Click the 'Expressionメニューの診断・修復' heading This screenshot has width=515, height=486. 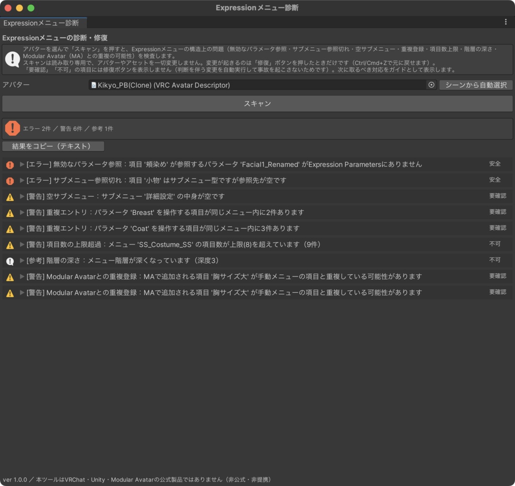click(x=55, y=38)
